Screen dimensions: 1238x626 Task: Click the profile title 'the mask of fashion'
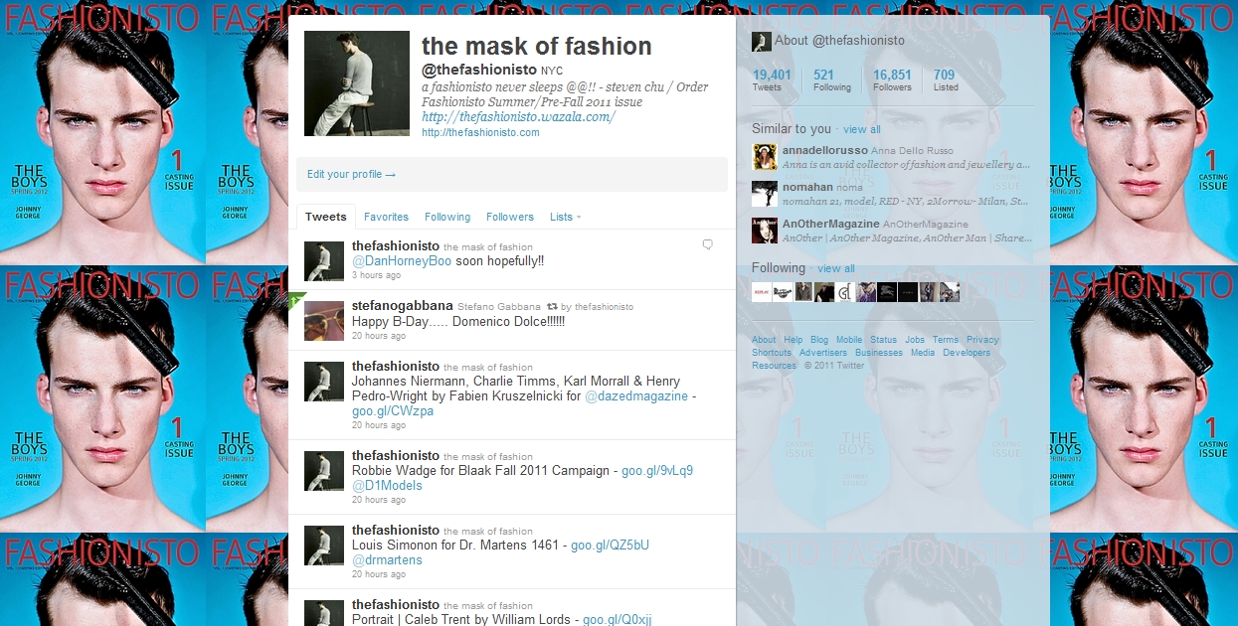(537, 47)
